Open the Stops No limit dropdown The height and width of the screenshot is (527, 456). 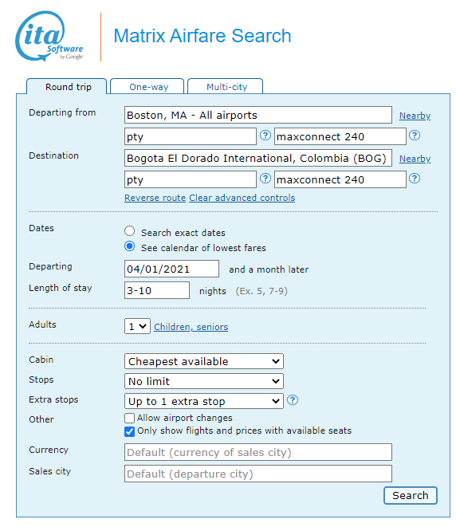point(204,381)
